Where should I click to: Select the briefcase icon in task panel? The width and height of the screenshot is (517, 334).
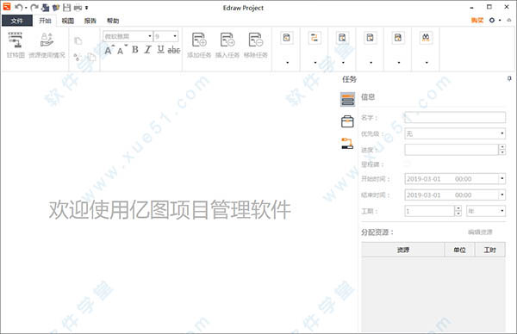tap(347, 121)
